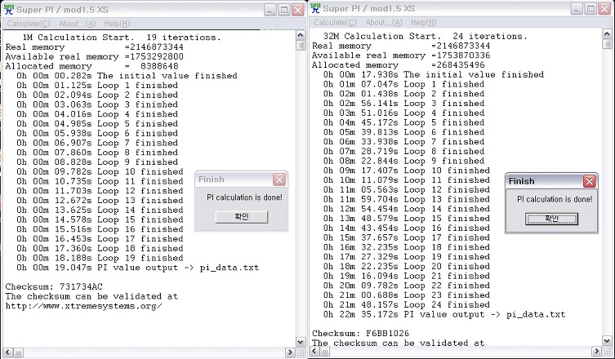This screenshot has height=359, width=615.
Task: Click the Super PI app icon in left window title bar
Action: [x=8, y=9]
